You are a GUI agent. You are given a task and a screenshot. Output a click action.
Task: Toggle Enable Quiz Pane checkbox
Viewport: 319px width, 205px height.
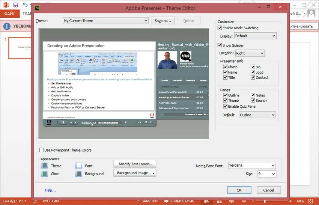coord(225,106)
